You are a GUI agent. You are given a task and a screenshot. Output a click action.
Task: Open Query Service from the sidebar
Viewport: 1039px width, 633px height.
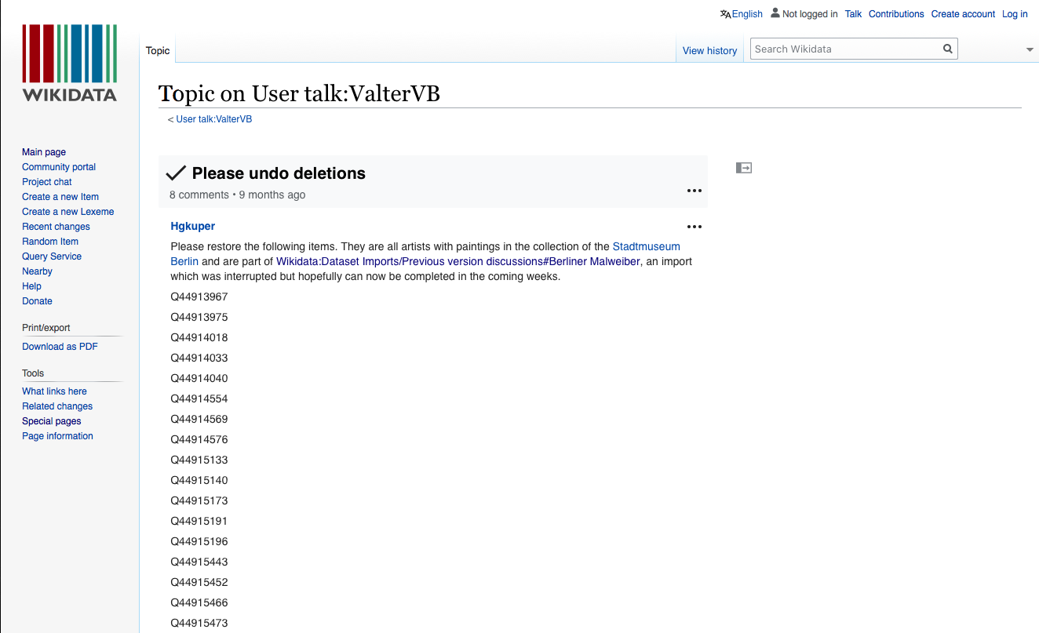click(x=52, y=256)
